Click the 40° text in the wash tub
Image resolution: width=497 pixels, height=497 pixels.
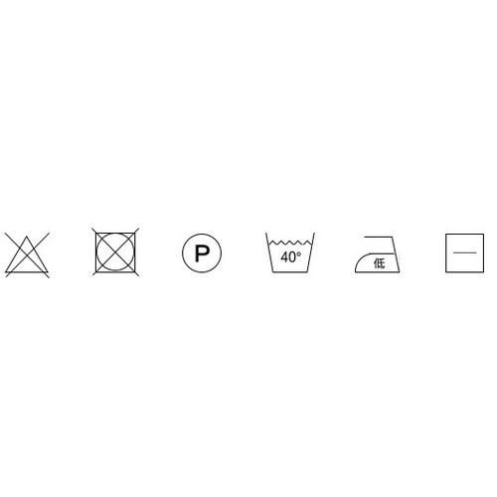[291, 256]
